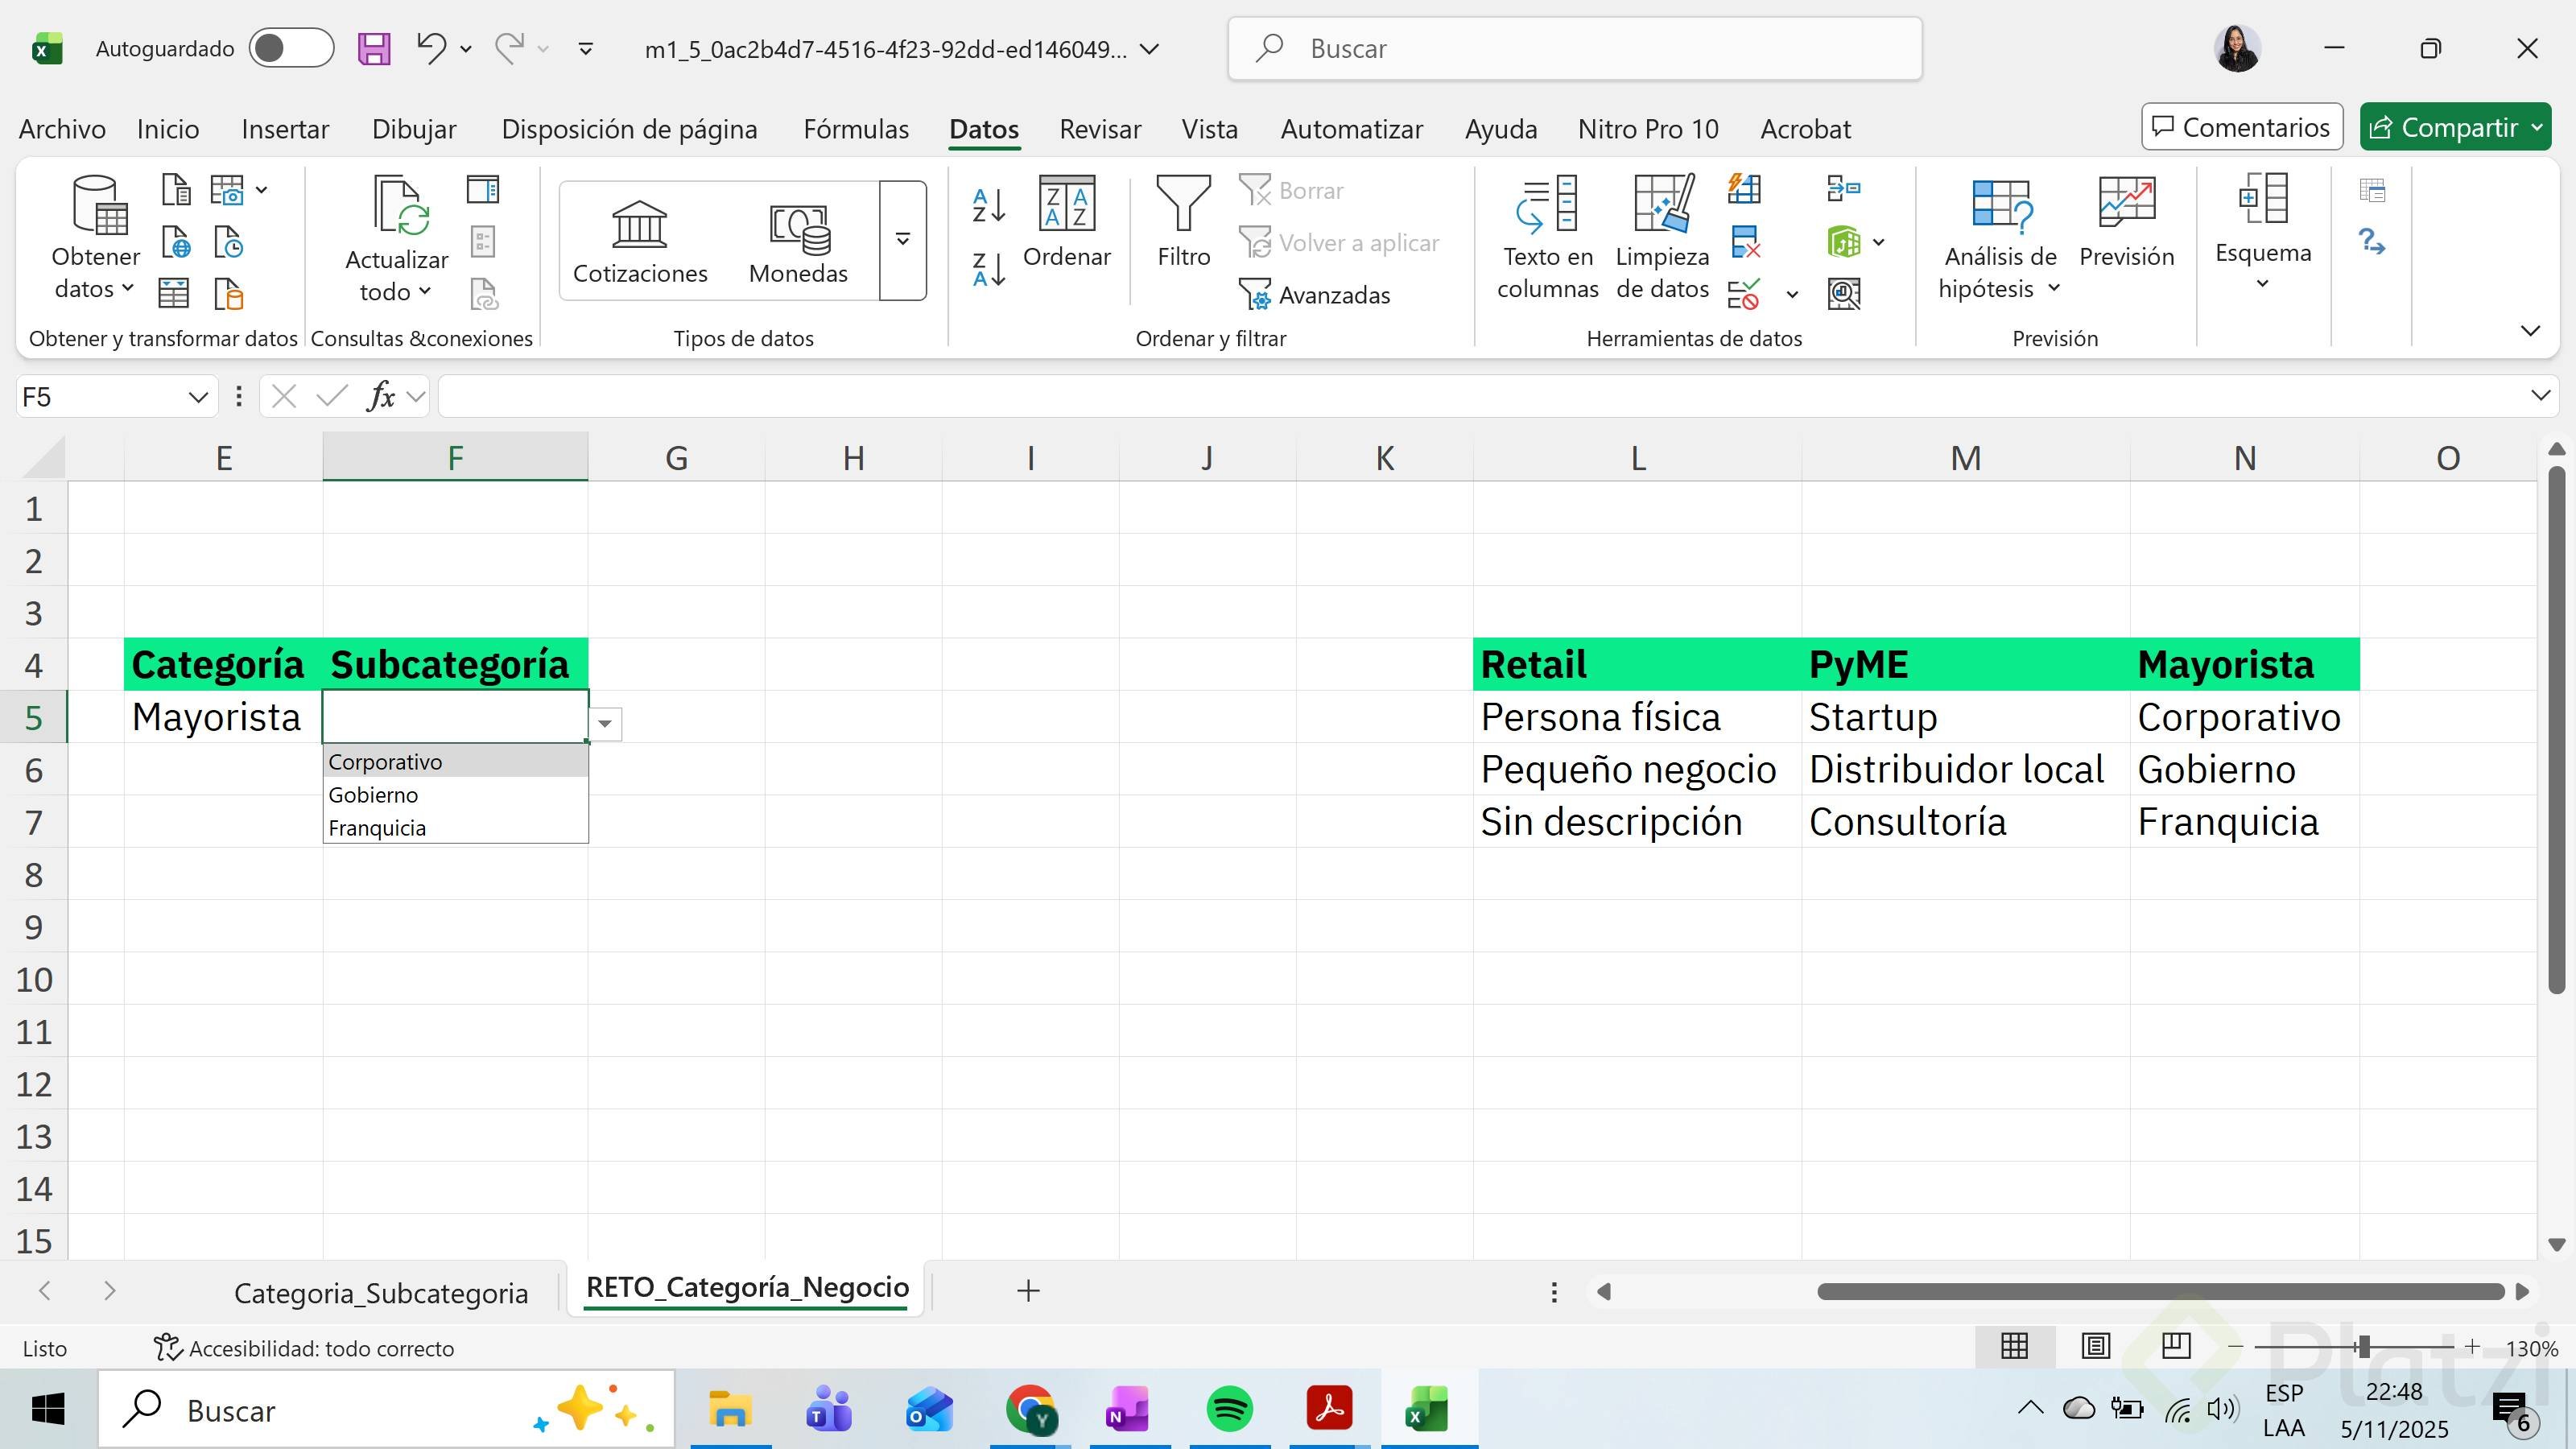Switch to Normal view in status bar

point(2014,1346)
